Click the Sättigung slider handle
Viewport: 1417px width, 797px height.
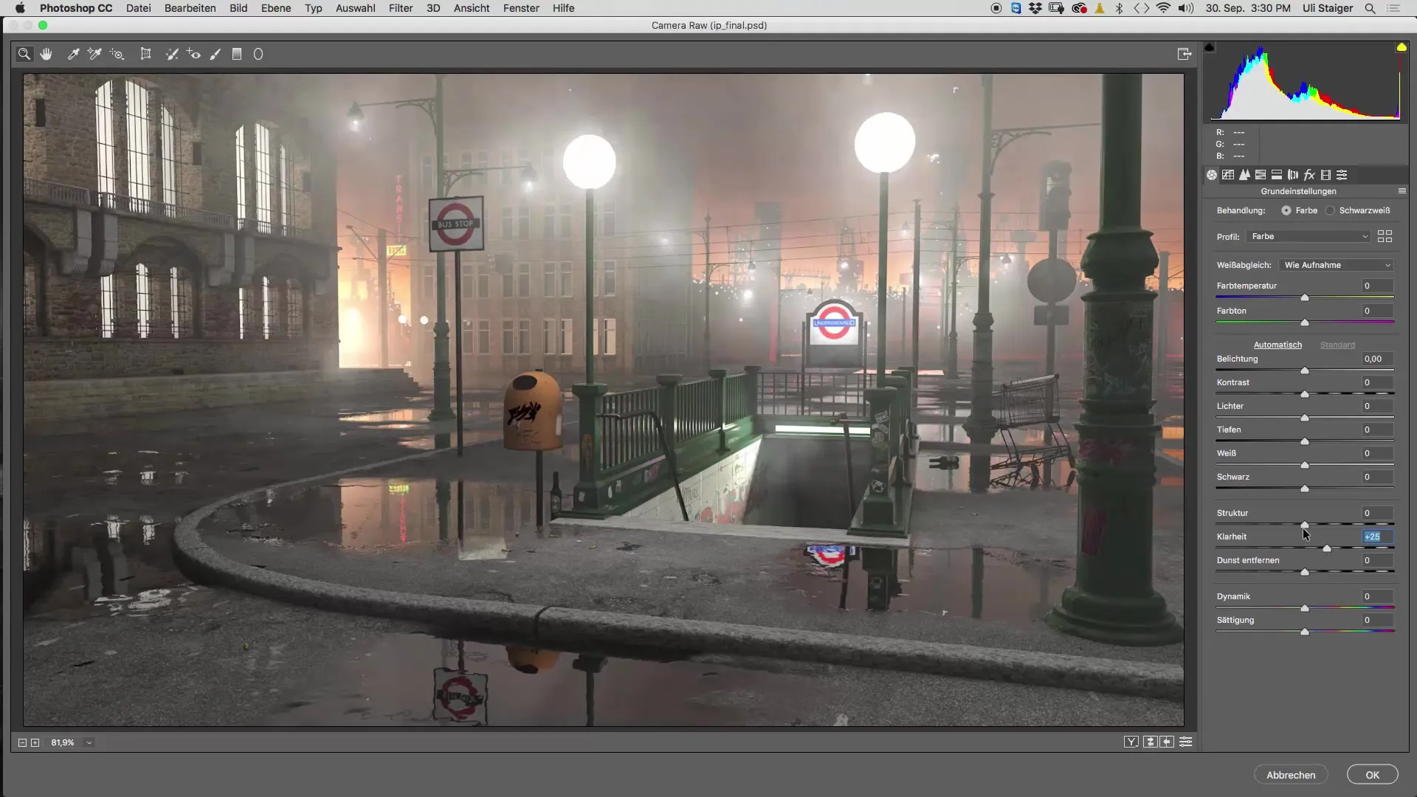point(1305,632)
